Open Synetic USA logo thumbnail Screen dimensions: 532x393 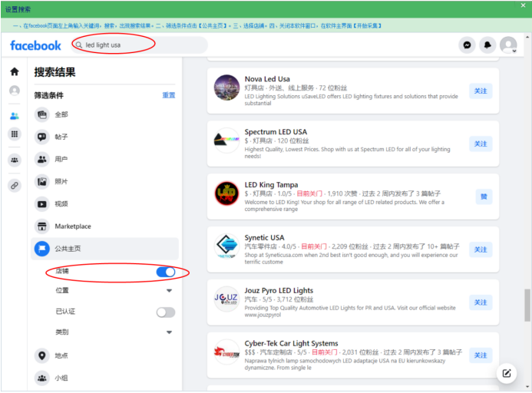[x=226, y=246]
